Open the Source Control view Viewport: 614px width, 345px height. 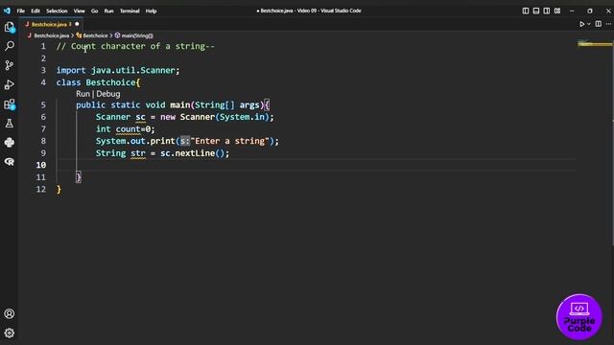10,65
